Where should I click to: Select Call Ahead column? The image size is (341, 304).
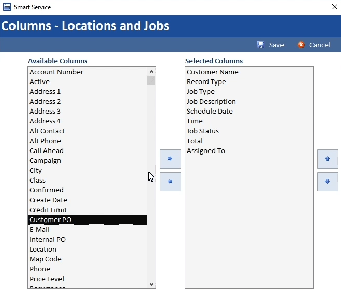click(x=87, y=150)
